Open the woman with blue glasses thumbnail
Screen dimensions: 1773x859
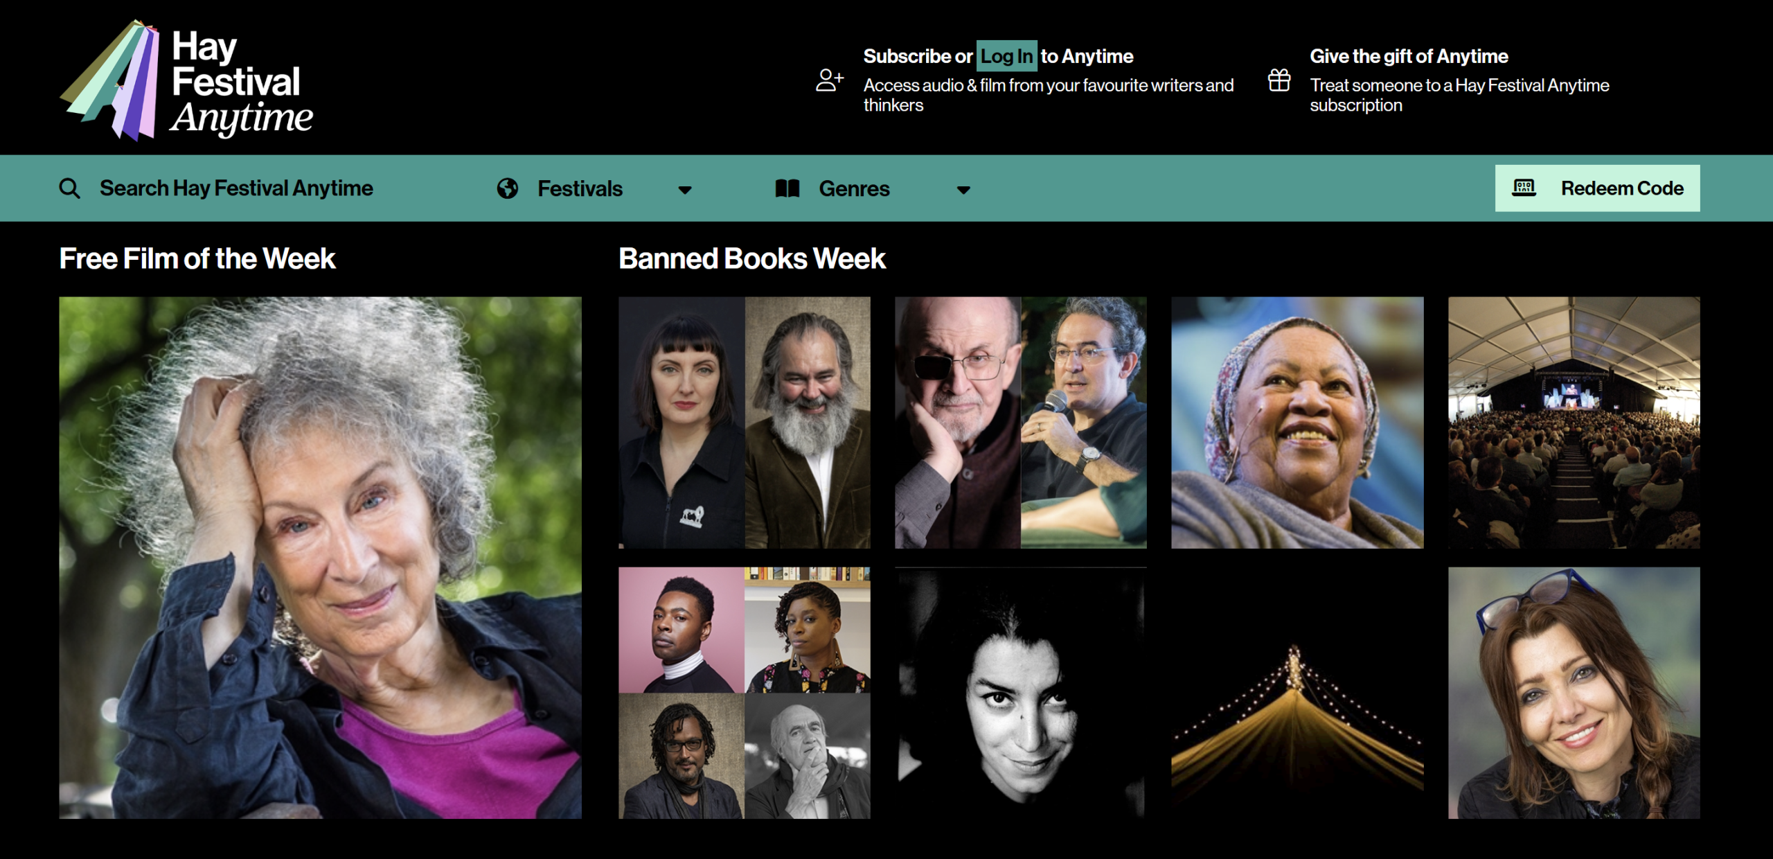pyautogui.click(x=1574, y=693)
